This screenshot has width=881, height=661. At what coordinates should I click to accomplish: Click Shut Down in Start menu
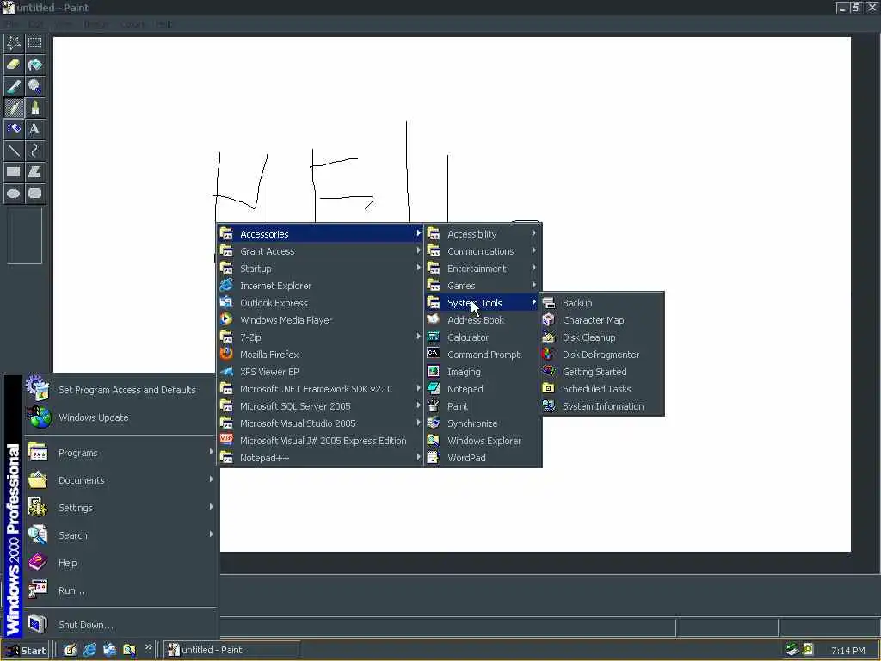pyautogui.click(x=120, y=625)
